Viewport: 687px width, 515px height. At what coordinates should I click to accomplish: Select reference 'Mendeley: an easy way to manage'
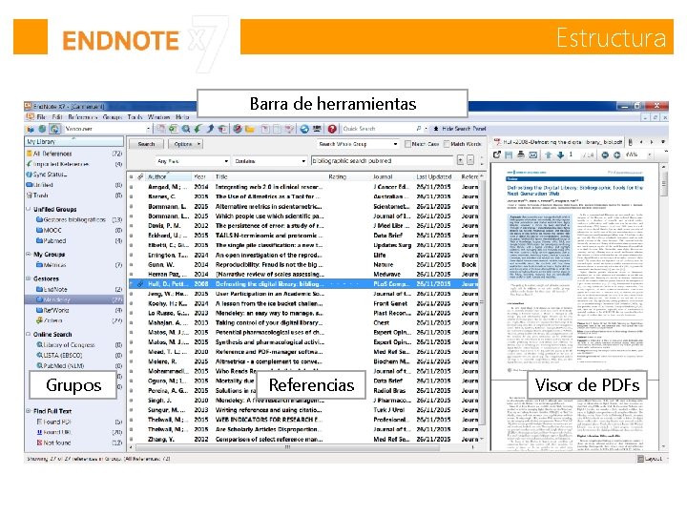pos(303,313)
